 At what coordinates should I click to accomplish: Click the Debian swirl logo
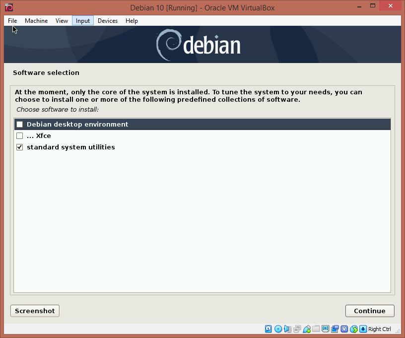pos(169,45)
